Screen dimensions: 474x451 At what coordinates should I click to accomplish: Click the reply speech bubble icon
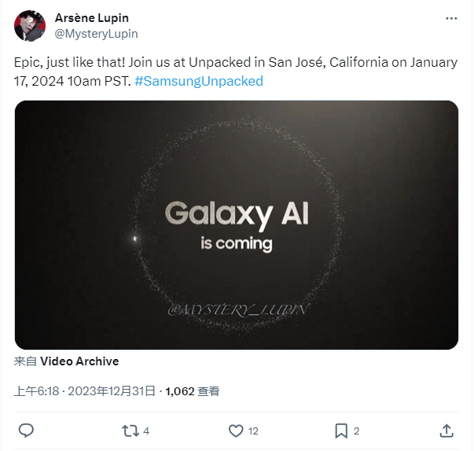[26, 431]
